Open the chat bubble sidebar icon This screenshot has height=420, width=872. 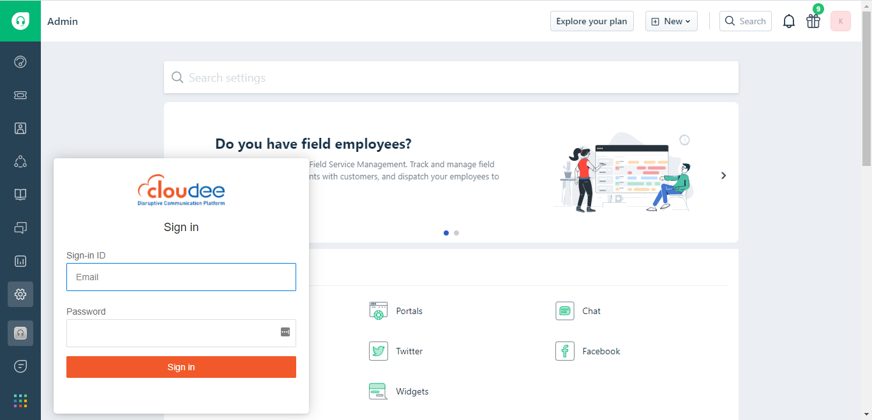click(x=20, y=366)
